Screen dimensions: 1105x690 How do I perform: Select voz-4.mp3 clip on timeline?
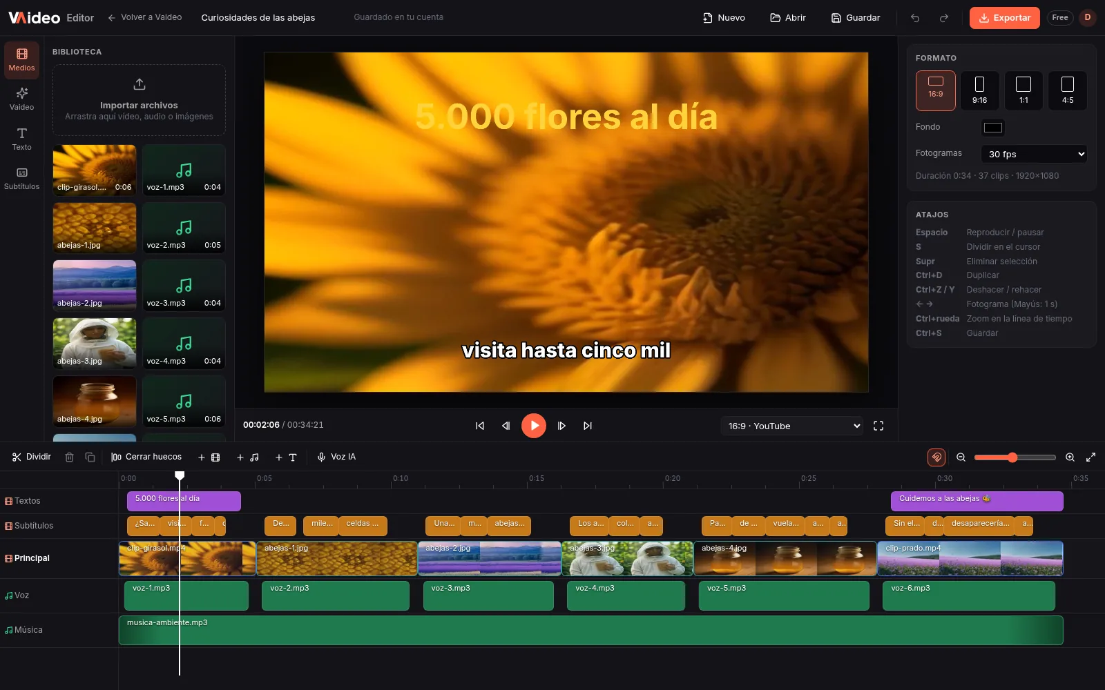(626, 595)
